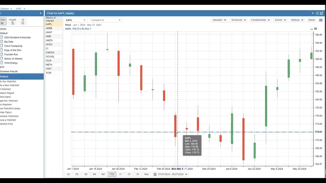This screenshot has height=183, width=326.
Task: Open the Watchlist FAQ link
Action: tap(6, 124)
